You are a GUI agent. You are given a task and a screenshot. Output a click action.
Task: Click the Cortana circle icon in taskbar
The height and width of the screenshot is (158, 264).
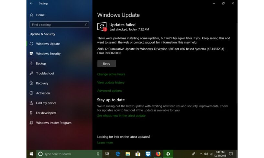pyautogui.click(x=40, y=154)
